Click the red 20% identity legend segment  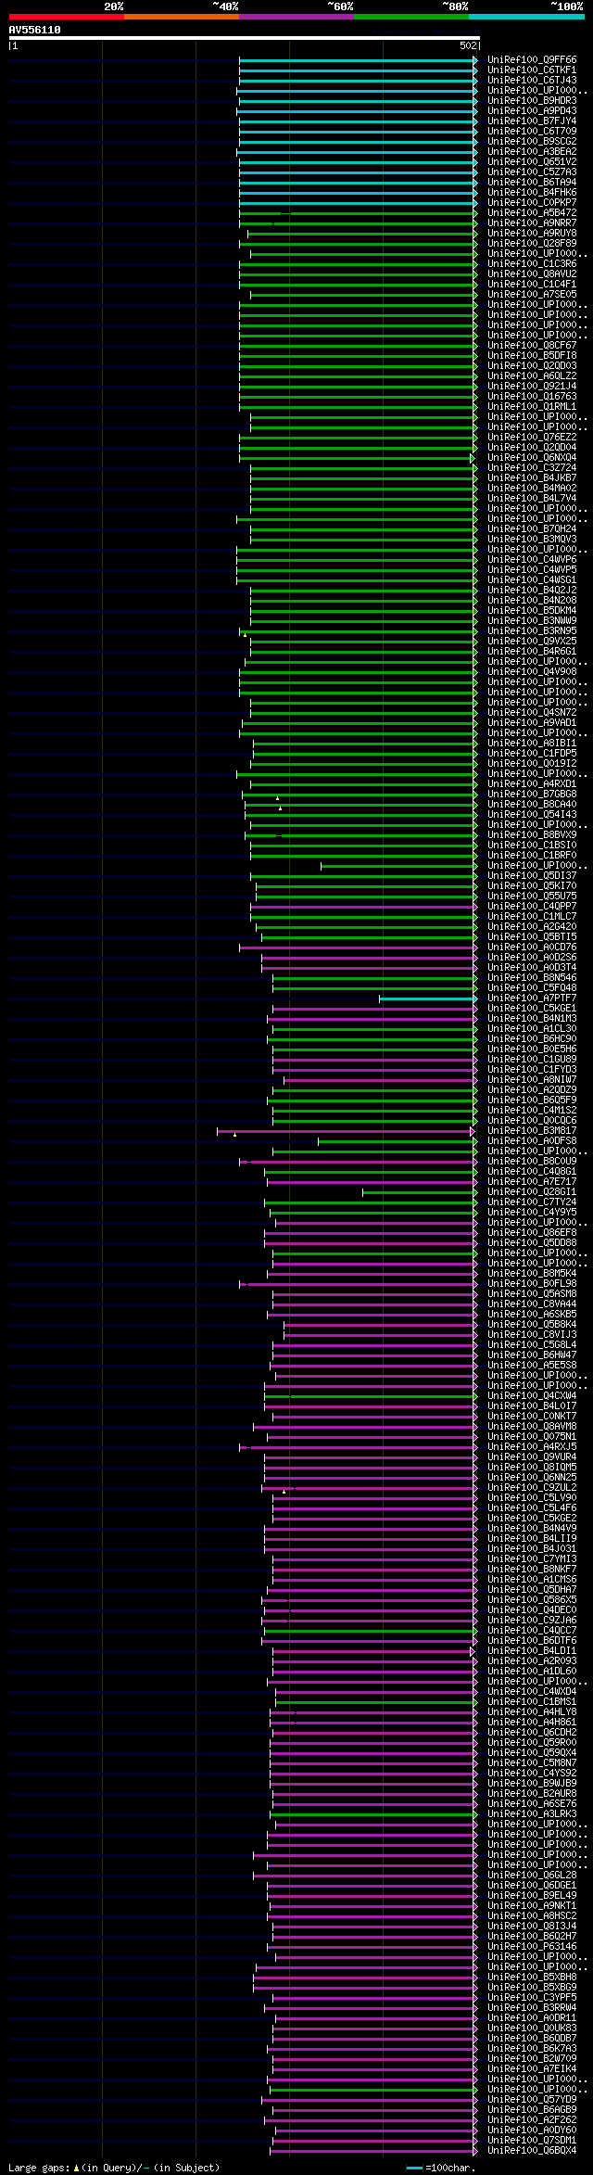[x=66, y=17]
